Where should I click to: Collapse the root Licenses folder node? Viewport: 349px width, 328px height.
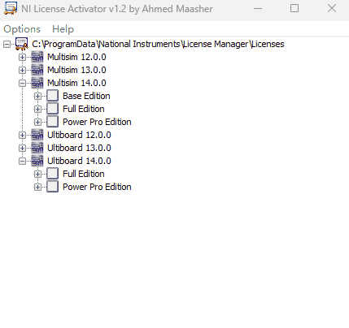tap(7, 44)
